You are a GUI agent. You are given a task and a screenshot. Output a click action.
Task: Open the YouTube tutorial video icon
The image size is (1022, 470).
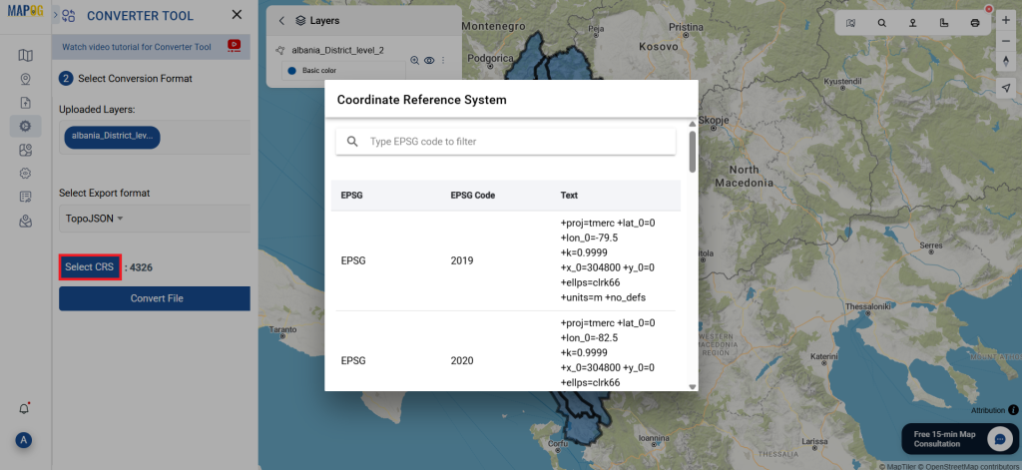pyautogui.click(x=234, y=46)
